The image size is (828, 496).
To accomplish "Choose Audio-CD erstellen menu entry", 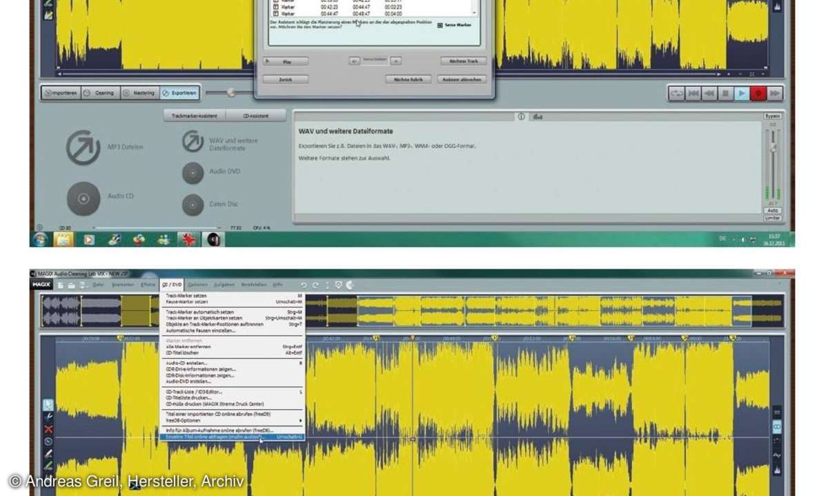I will (233, 363).
